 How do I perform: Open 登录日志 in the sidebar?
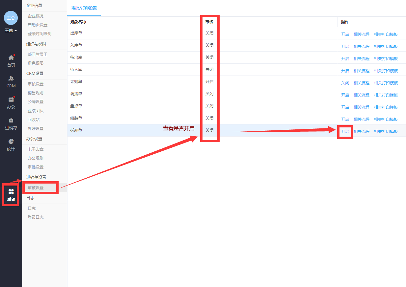[36, 217]
